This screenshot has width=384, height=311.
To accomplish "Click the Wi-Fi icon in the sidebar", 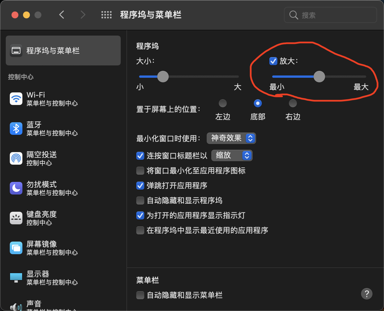I will click(16, 99).
